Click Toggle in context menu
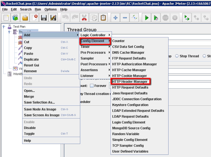The image size is (211, 157). (51, 134)
